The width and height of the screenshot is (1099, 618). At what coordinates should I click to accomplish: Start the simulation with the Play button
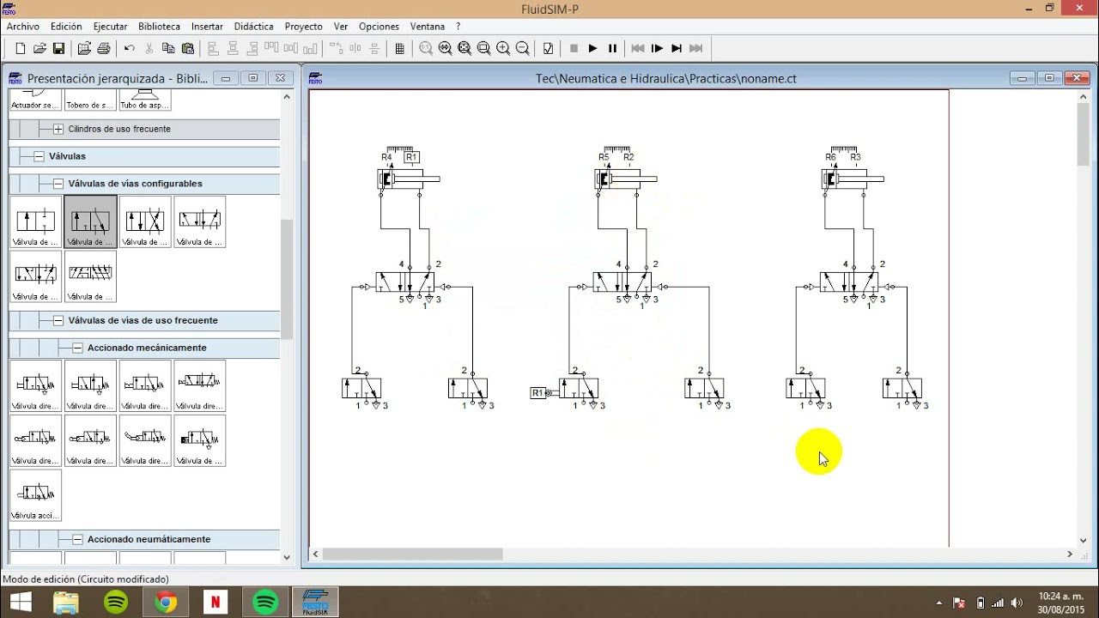click(592, 49)
